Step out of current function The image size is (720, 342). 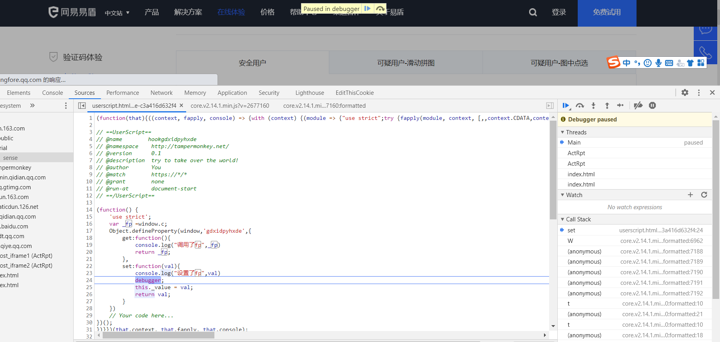click(x=607, y=105)
